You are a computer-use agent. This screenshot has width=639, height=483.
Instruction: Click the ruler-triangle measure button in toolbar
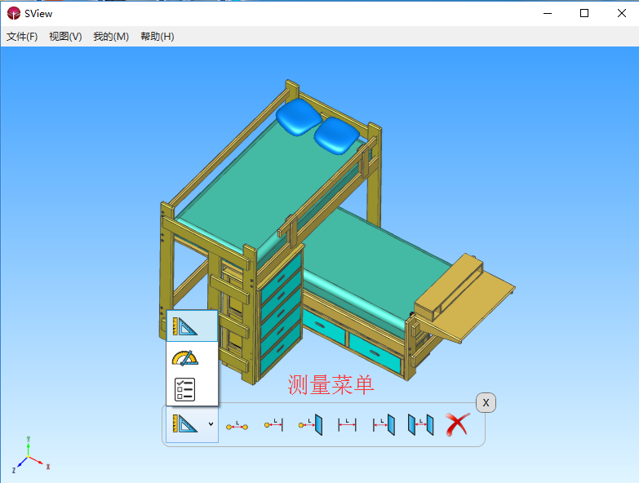coord(185,424)
